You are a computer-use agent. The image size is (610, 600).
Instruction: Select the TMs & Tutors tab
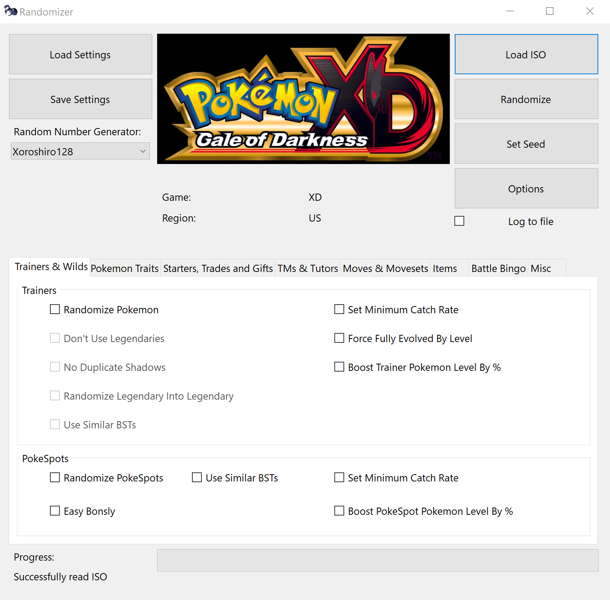click(x=307, y=268)
